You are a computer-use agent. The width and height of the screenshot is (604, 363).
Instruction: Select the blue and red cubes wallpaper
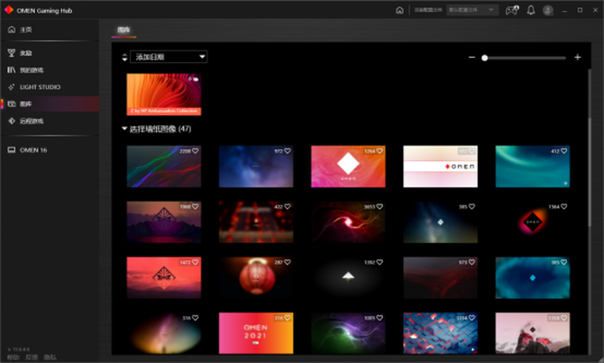(x=440, y=333)
